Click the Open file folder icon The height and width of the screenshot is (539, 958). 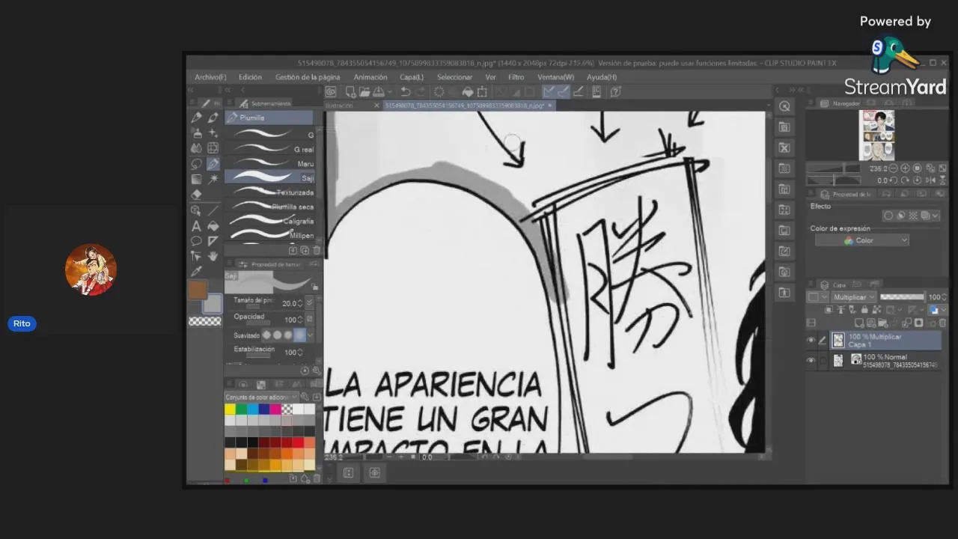364,91
